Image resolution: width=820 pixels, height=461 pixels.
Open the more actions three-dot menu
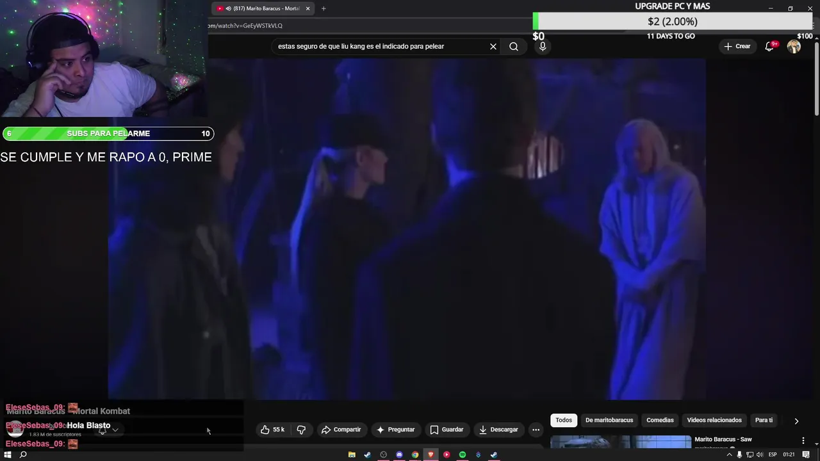pos(536,430)
